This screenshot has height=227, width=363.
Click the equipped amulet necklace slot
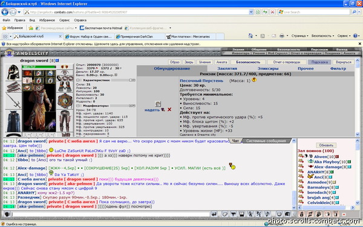coord(65,73)
